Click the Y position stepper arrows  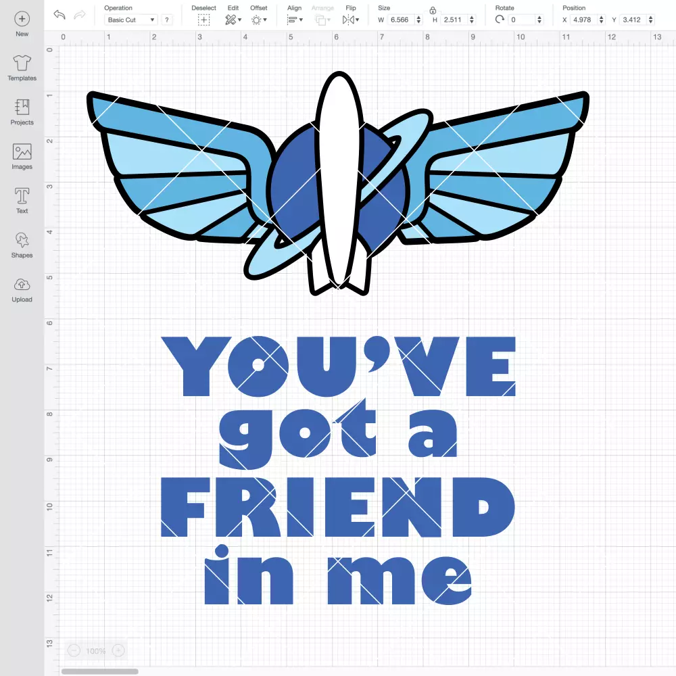651,20
